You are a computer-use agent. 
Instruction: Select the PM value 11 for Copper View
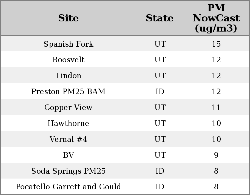pyautogui.click(x=216, y=107)
